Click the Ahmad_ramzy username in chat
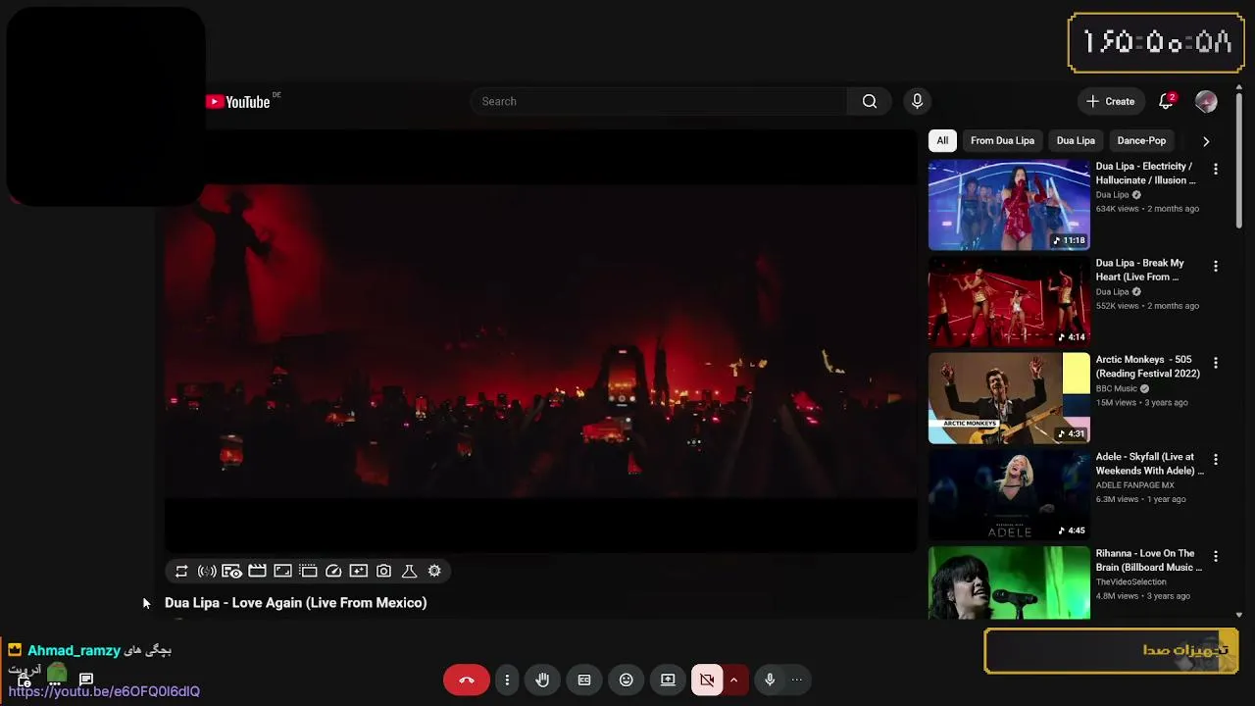Image resolution: width=1255 pixels, height=706 pixels. coord(75,650)
